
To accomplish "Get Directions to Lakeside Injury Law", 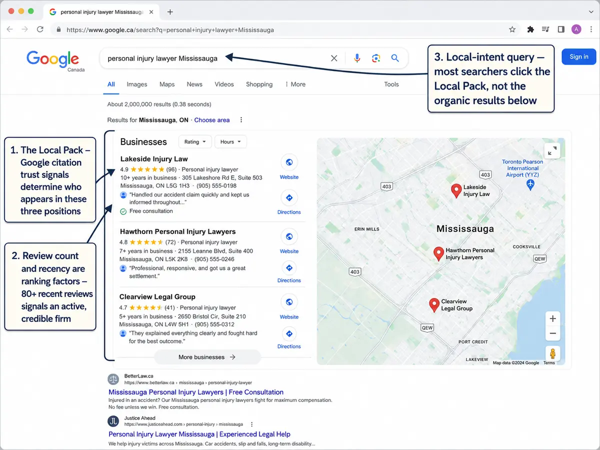I will pos(289,198).
